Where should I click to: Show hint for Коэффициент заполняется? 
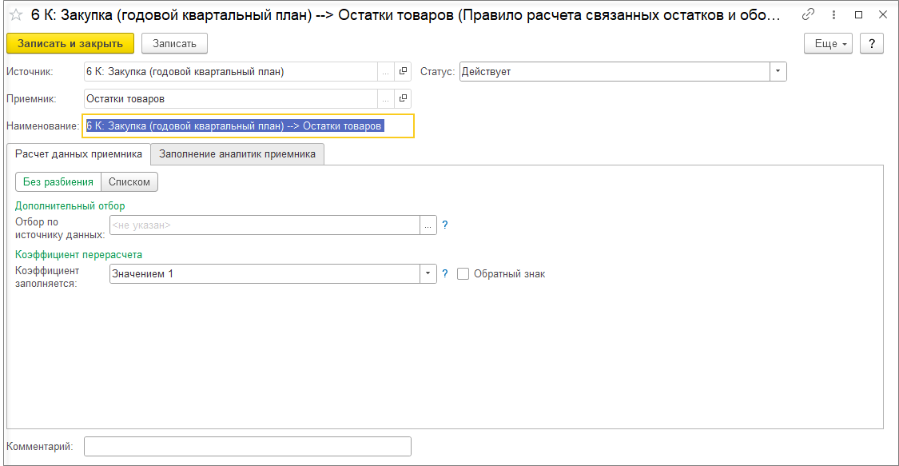tap(445, 274)
